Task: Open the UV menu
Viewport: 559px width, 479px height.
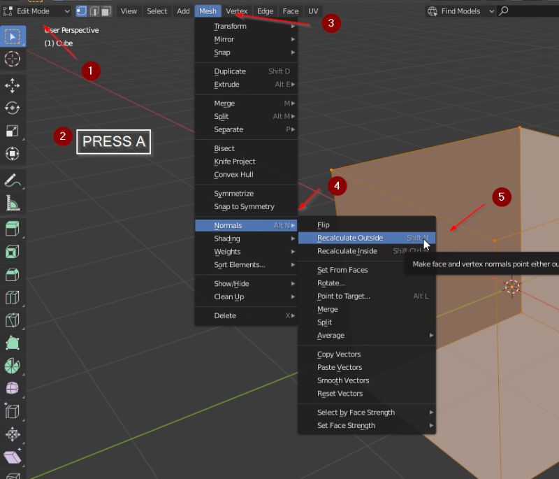Action: click(312, 11)
